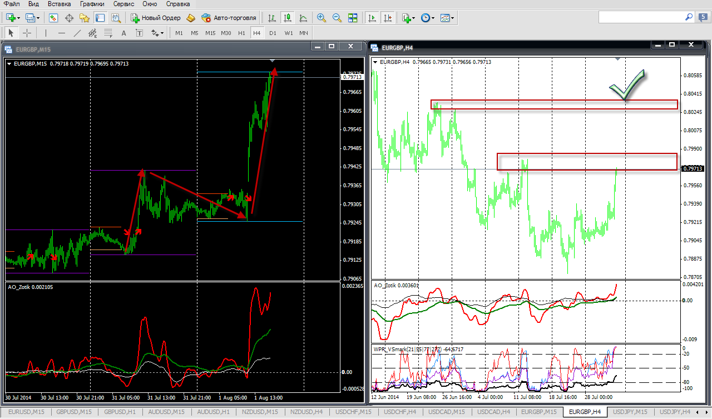Set timeframe to D1
This screenshot has width=712, height=419.
pyautogui.click(x=273, y=33)
